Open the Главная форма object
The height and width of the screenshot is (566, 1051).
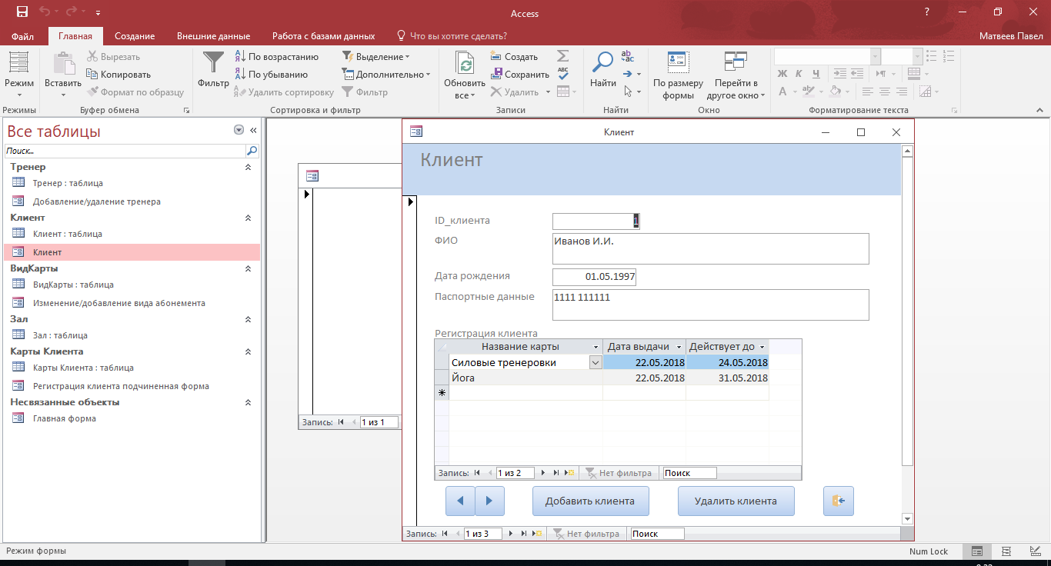pos(65,418)
